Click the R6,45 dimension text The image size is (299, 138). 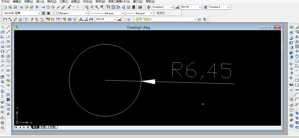[202, 70]
